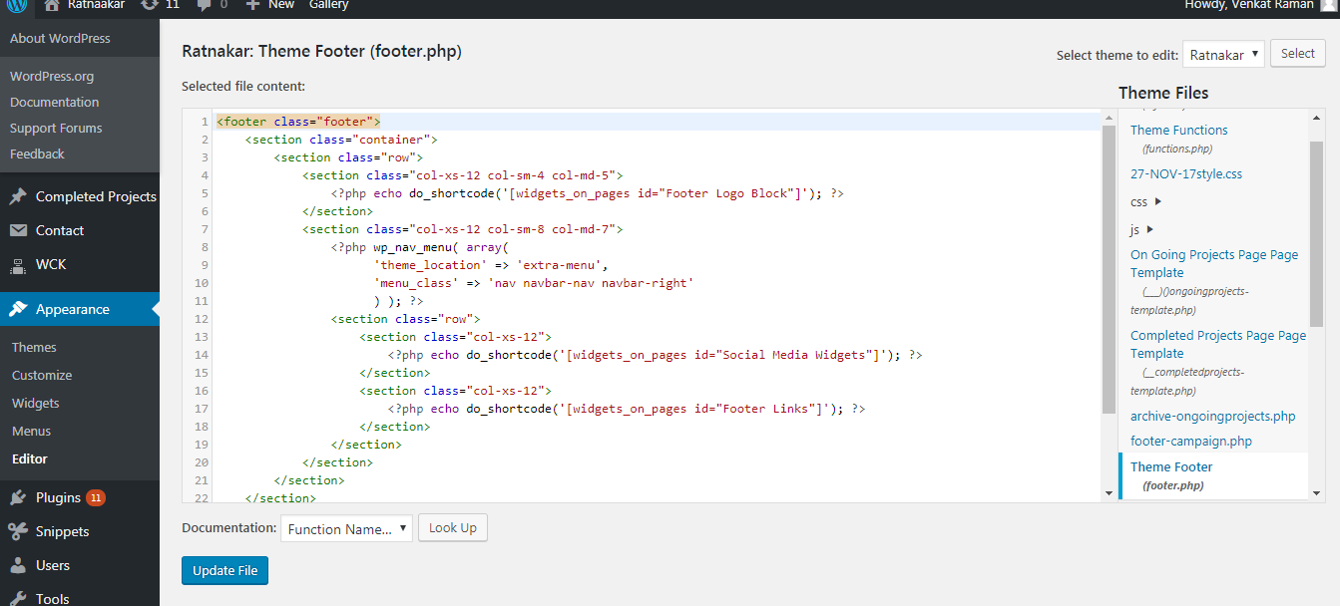This screenshot has width=1340, height=606.
Task: Expand the css folder in Theme Files
Action: [1158, 202]
